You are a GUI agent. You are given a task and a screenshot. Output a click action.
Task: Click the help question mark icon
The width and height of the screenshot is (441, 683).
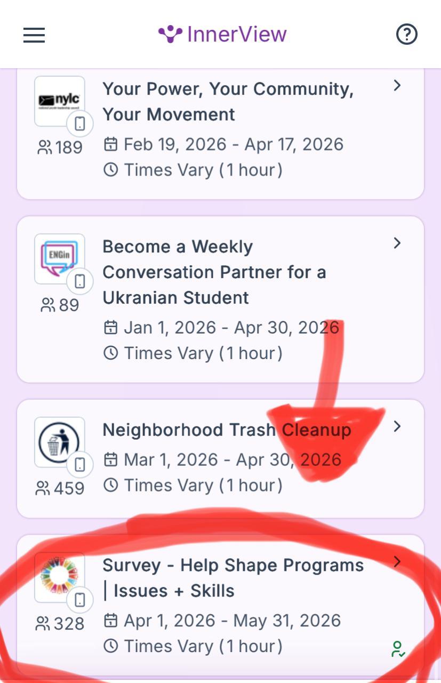407,35
